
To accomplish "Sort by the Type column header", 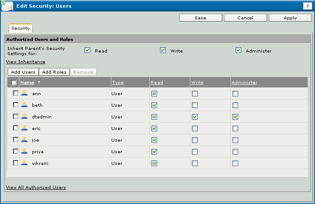I will click(x=117, y=83).
